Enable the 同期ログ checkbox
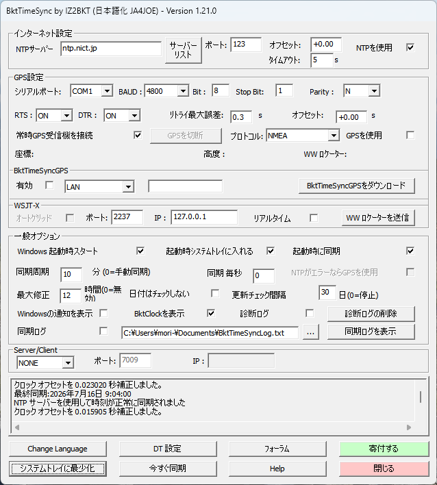 (x=103, y=332)
